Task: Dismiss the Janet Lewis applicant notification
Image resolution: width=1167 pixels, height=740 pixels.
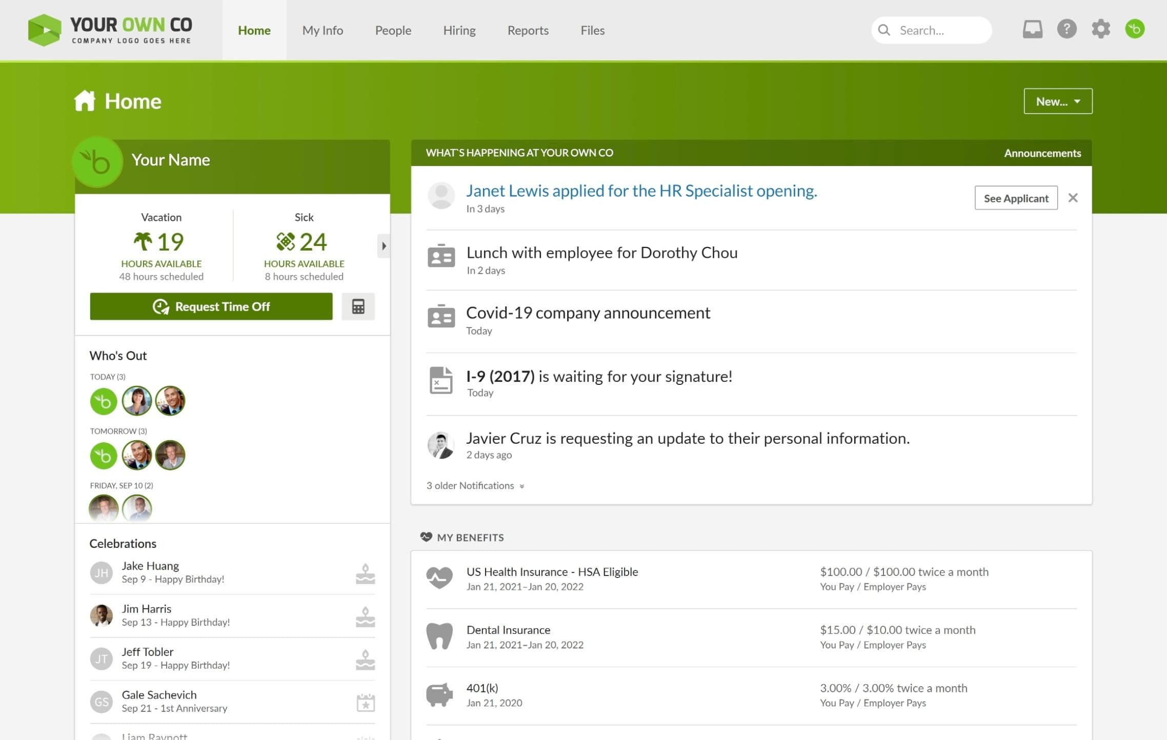Action: (1073, 198)
